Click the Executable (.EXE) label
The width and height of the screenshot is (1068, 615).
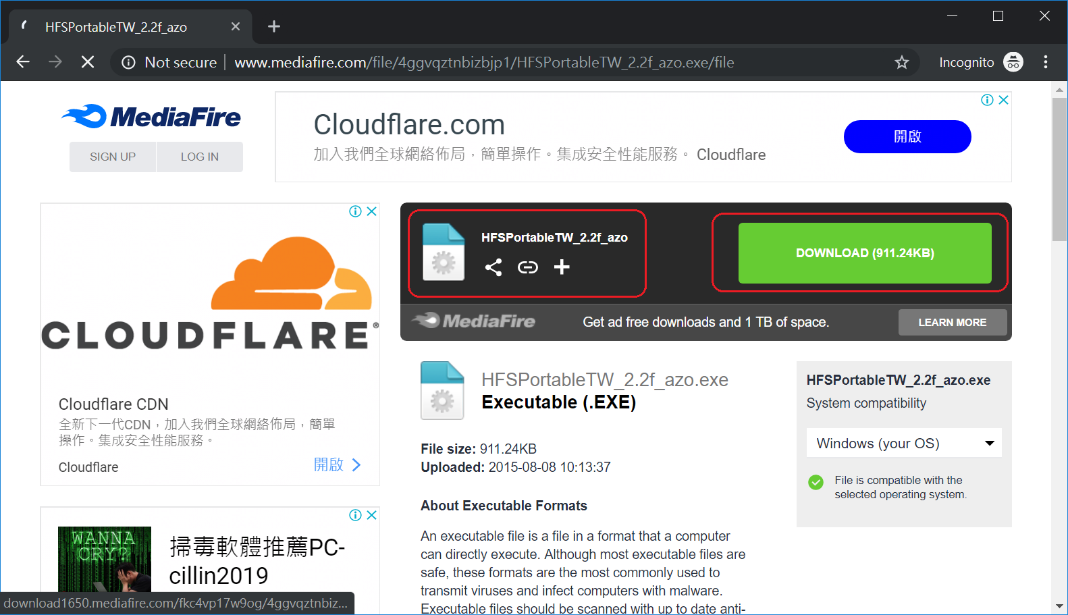(x=559, y=402)
